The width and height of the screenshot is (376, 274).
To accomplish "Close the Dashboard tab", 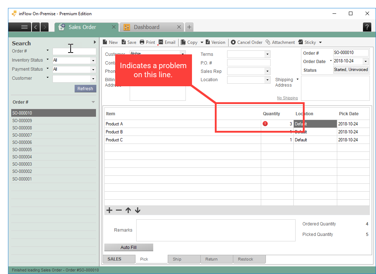I will click(x=179, y=27).
